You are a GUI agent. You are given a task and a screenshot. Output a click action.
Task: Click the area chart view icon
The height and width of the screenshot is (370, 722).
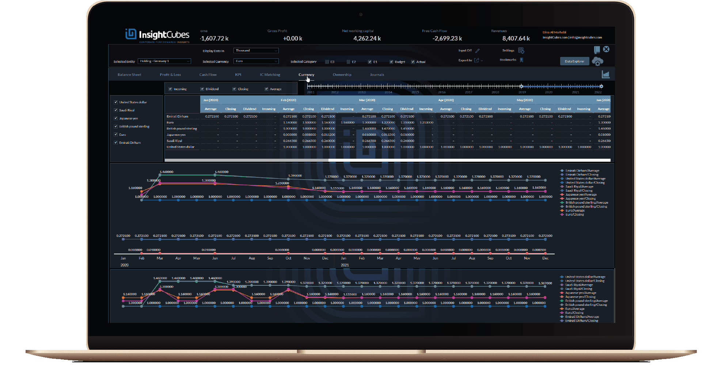605,74
